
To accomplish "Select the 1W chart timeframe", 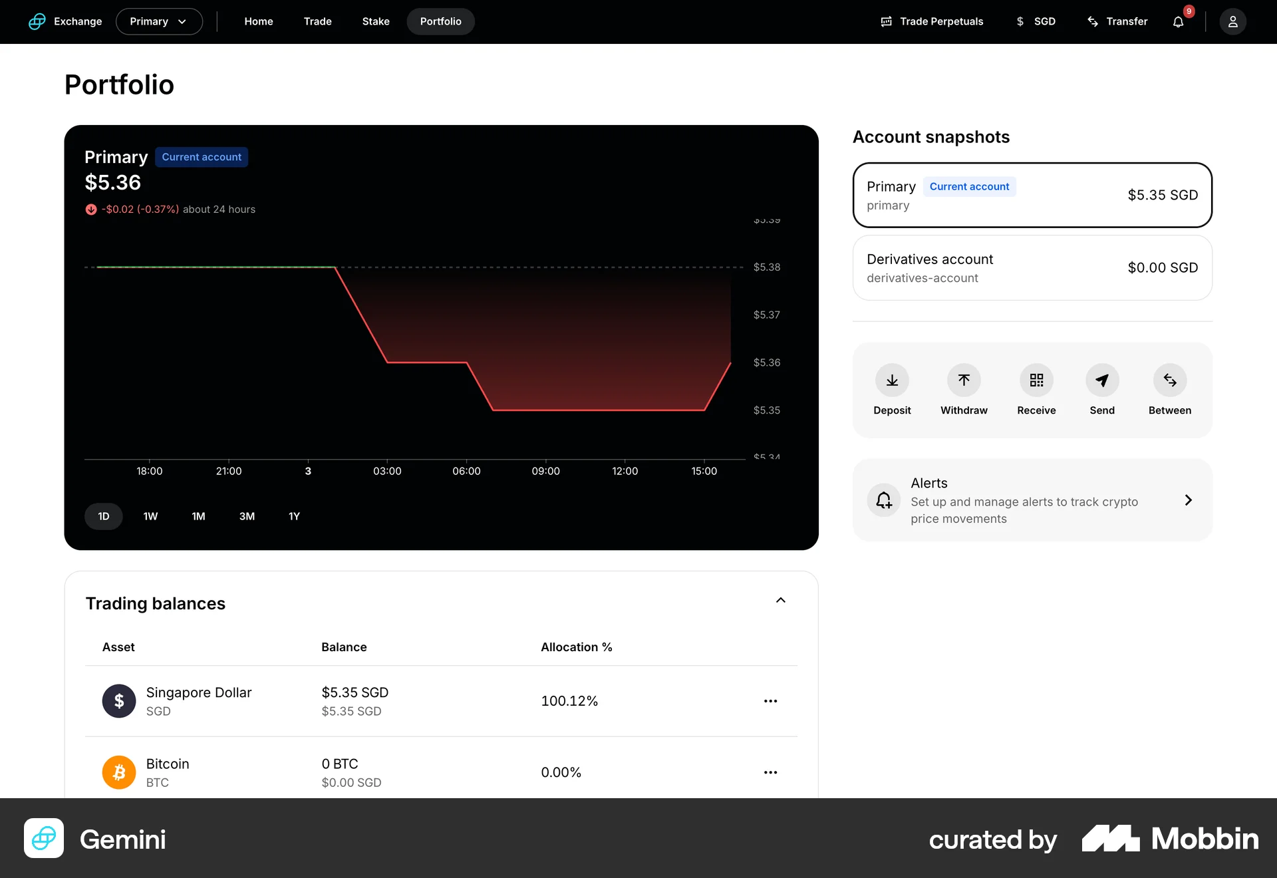I will pyautogui.click(x=150, y=516).
